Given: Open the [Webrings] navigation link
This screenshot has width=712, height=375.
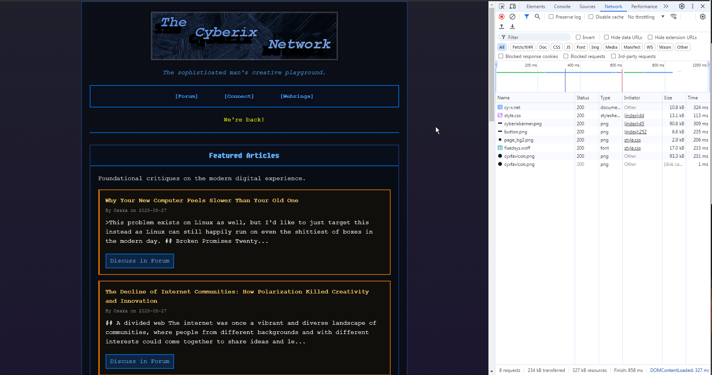Looking at the screenshot, I should click(297, 96).
